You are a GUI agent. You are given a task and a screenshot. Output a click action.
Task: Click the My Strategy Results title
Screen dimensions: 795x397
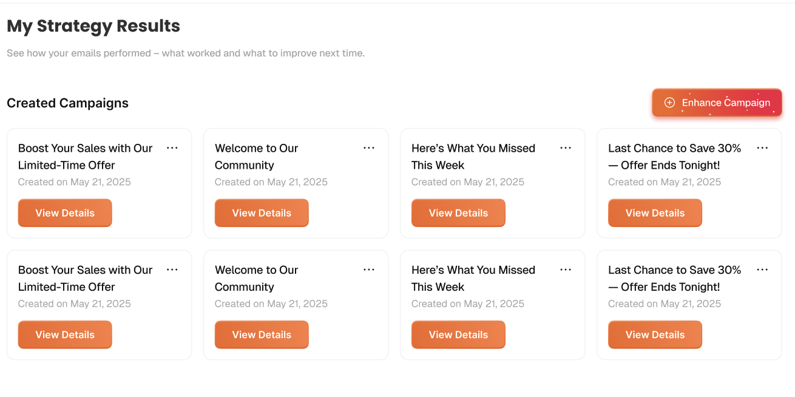[93, 25]
